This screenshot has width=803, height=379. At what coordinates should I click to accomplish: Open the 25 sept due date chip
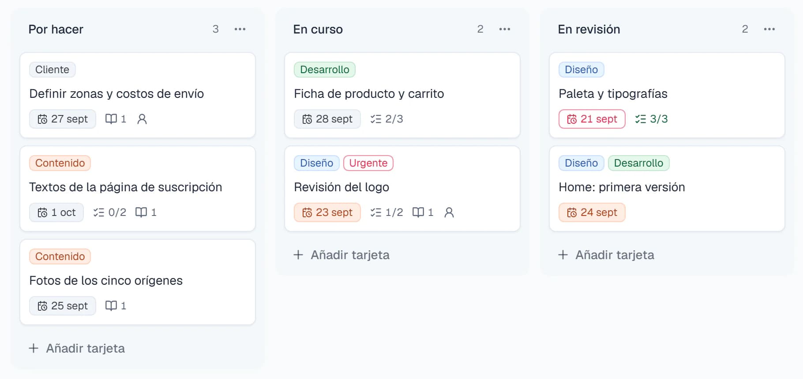pyautogui.click(x=63, y=306)
